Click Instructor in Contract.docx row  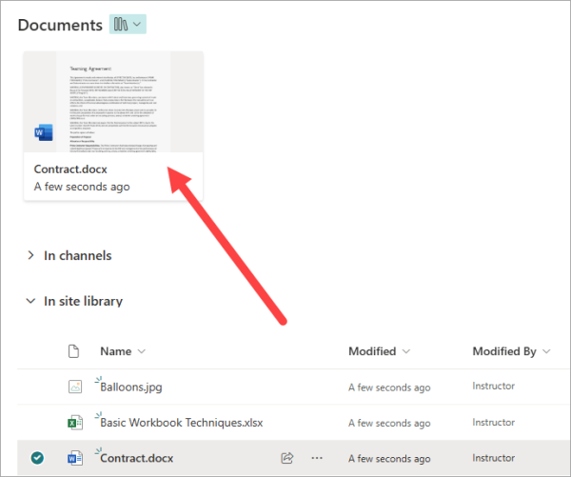click(493, 458)
